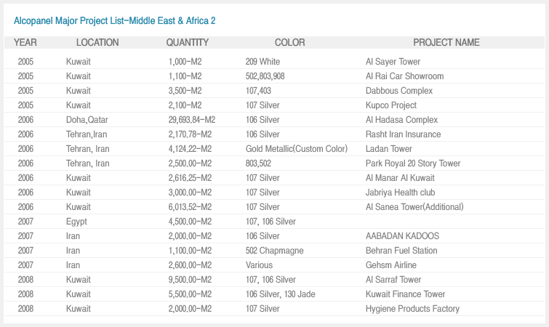549x327 pixels.
Task: Select project name 'Al Sarraf Tower'
Action: pyautogui.click(x=393, y=280)
